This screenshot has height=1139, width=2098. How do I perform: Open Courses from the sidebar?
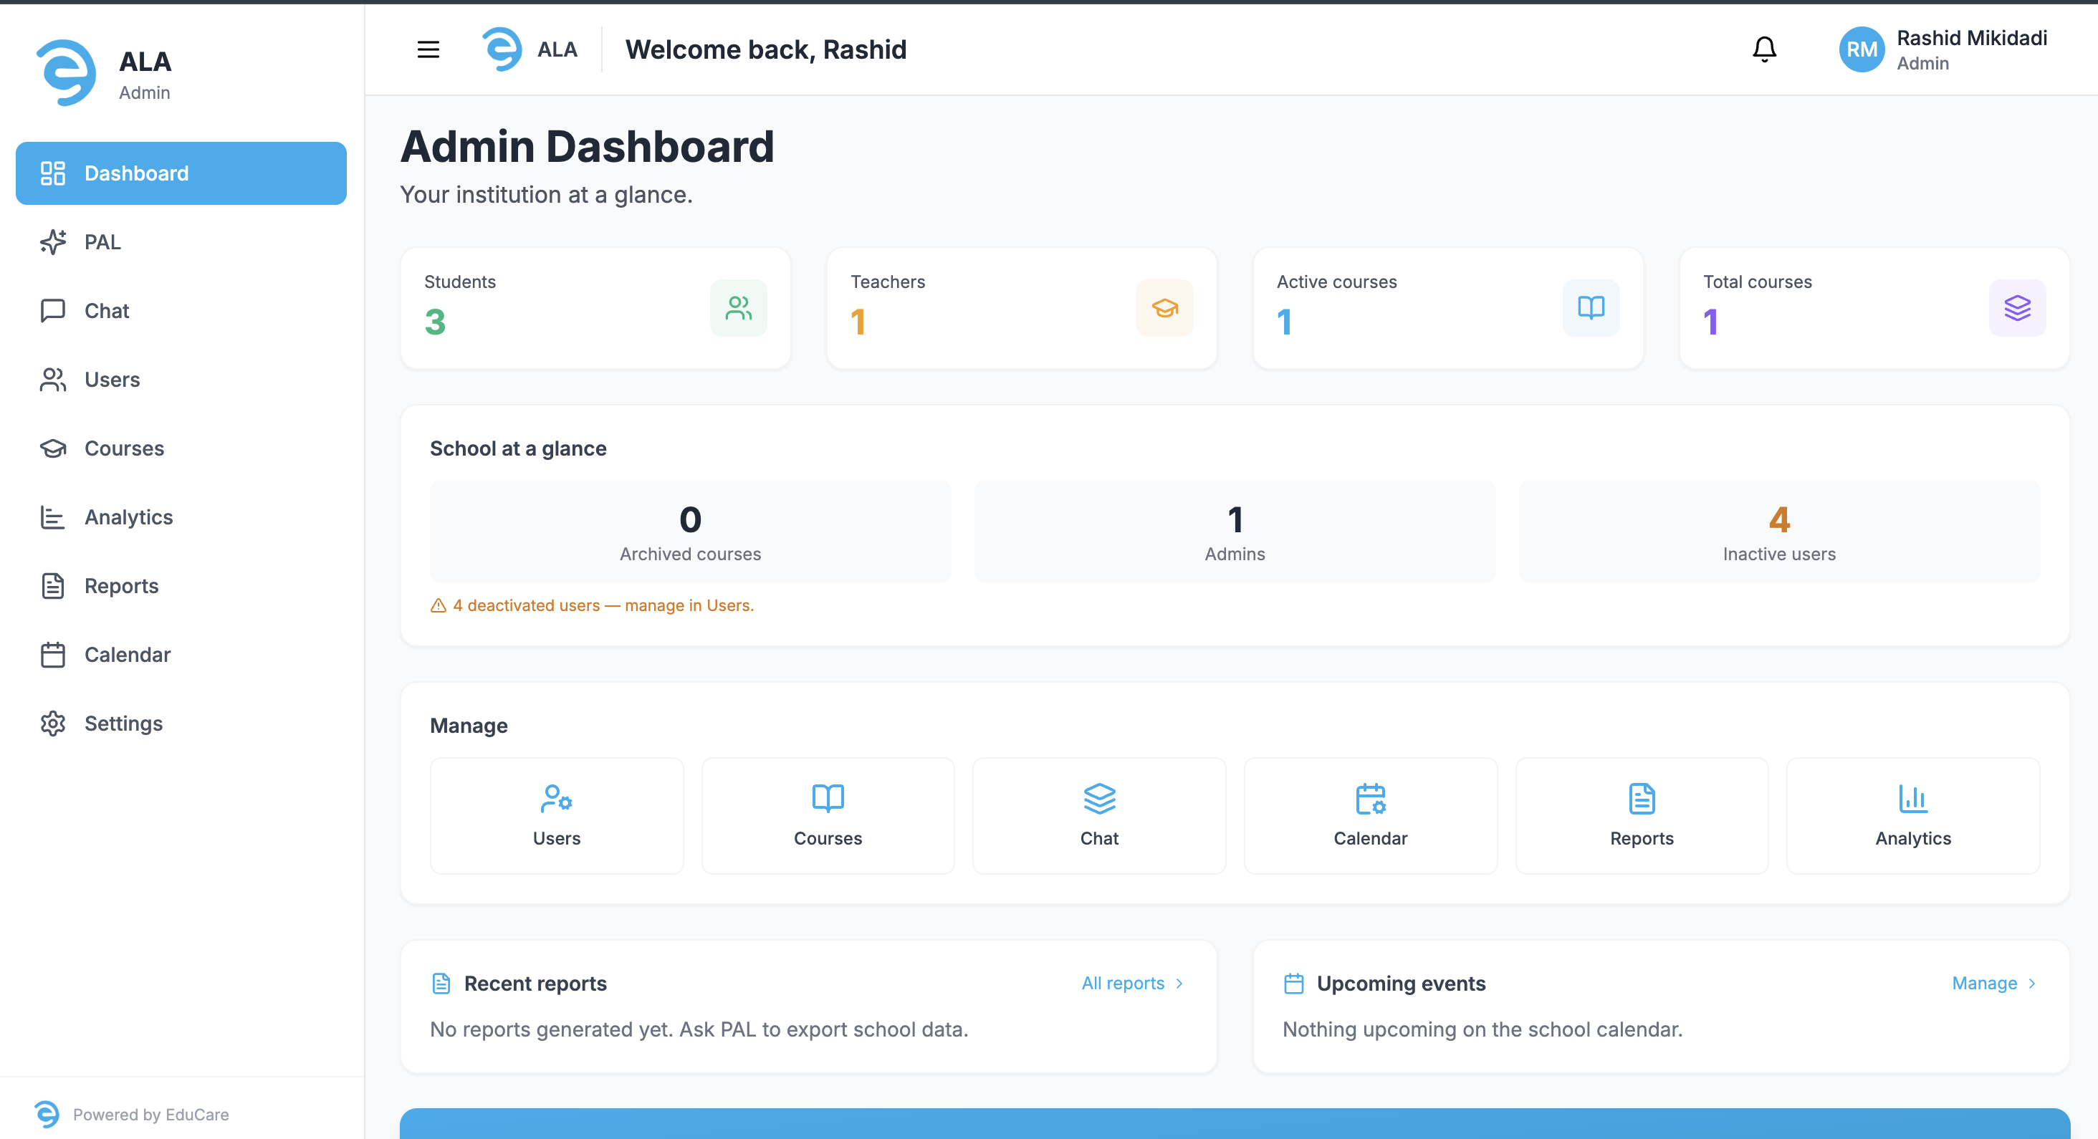coord(181,448)
